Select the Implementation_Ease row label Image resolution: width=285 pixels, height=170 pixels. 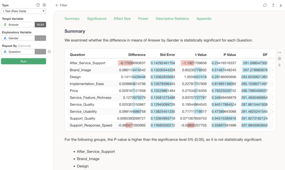coord(87,84)
